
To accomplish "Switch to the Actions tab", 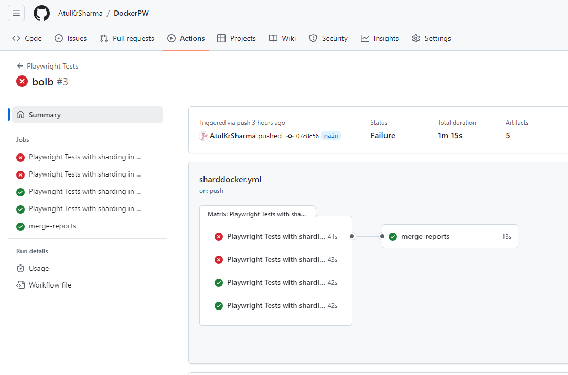I will 186,38.
